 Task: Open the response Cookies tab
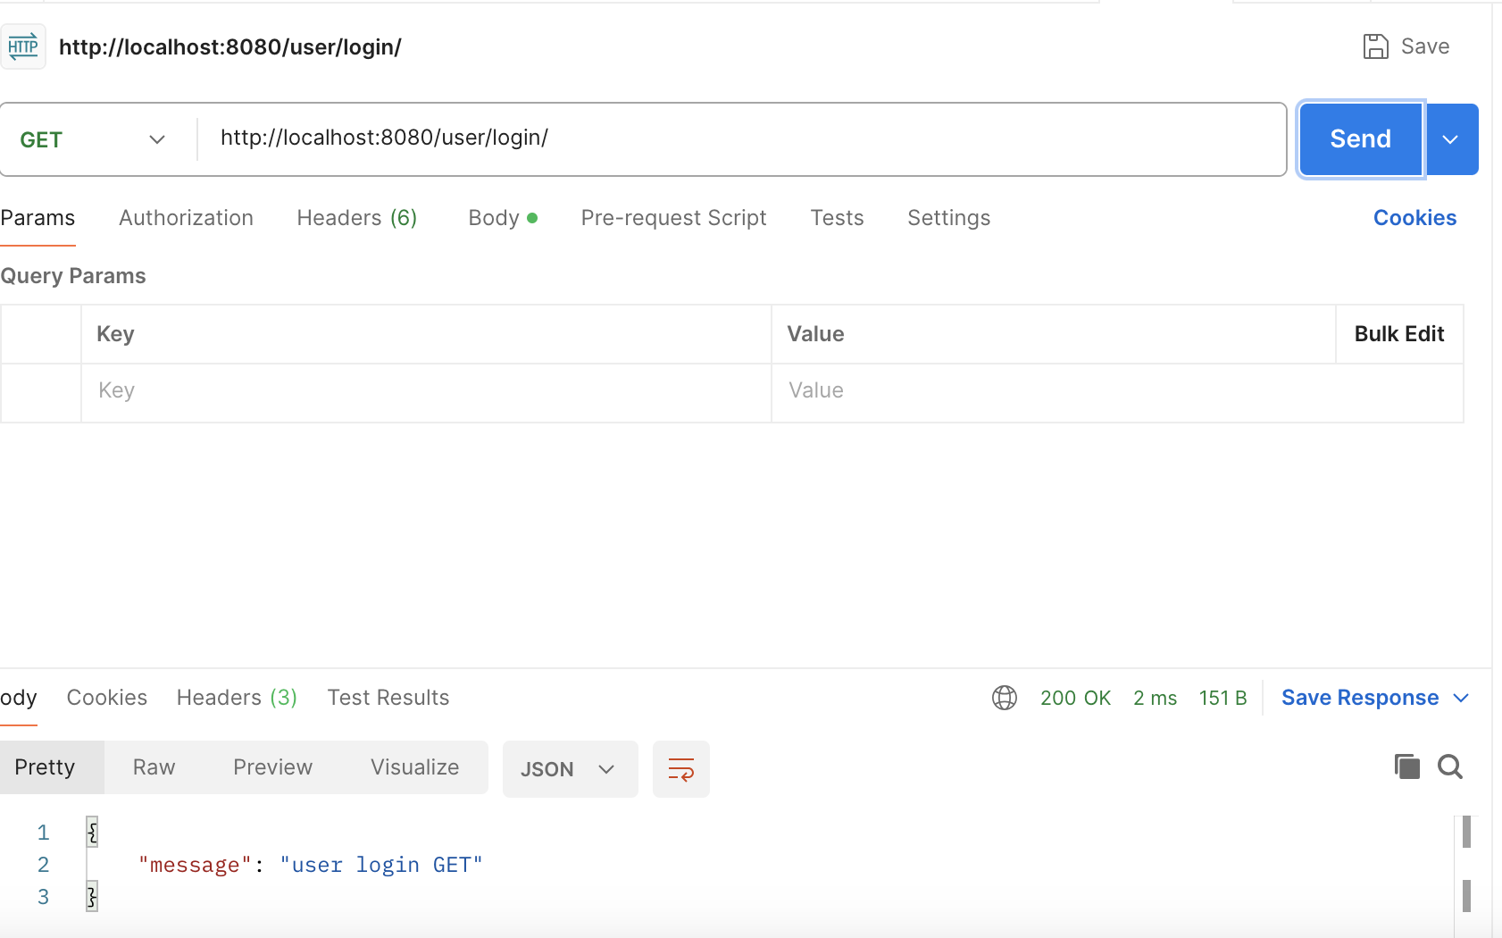[x=107, y=698]
